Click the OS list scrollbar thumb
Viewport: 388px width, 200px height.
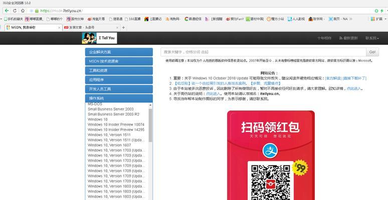click(x=150, y=125)
